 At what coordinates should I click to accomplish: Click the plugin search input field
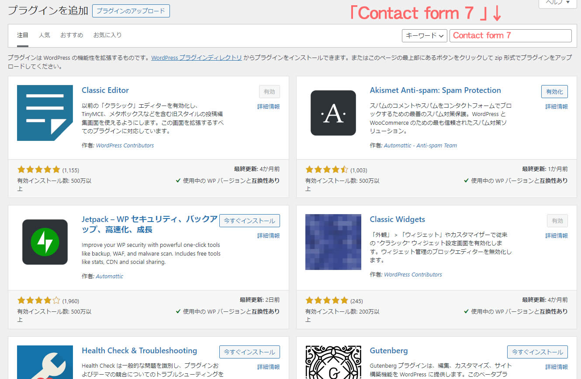(x=510, y=36)
